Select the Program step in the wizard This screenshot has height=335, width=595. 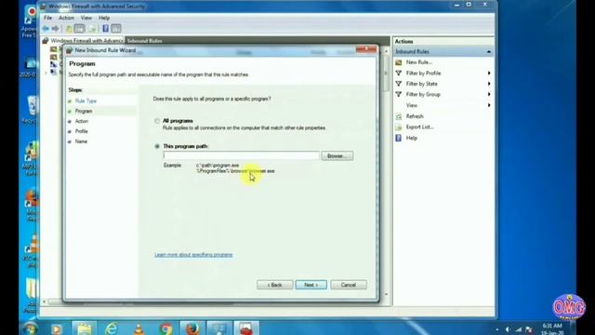[x=84, y=112]
